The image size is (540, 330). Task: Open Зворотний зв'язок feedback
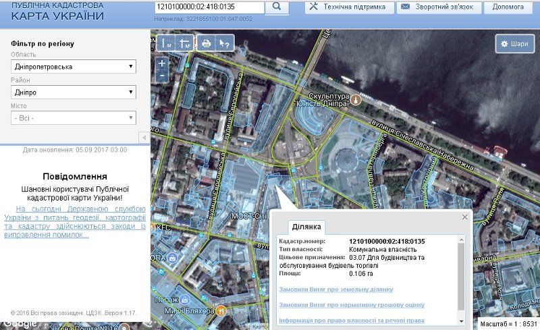439,7
